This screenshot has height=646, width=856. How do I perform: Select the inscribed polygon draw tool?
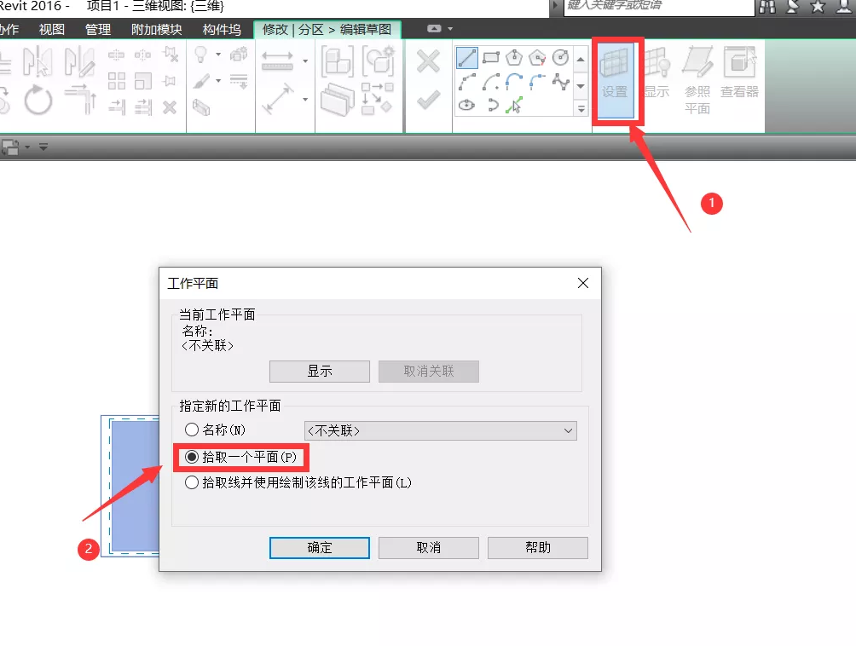pyautogui.click(x=514, y=56)
